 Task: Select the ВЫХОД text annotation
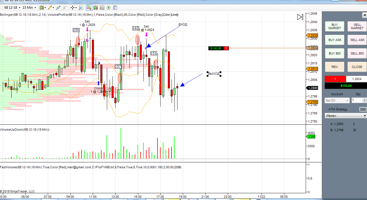tap(214, 74)
